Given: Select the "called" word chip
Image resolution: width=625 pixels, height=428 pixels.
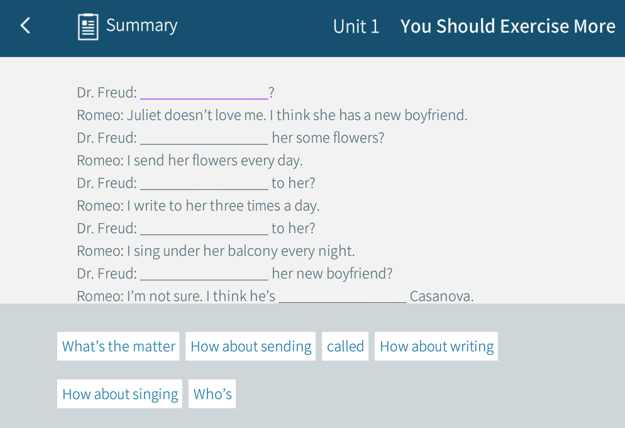Looking at the screenshot, I should click(345, 346).
